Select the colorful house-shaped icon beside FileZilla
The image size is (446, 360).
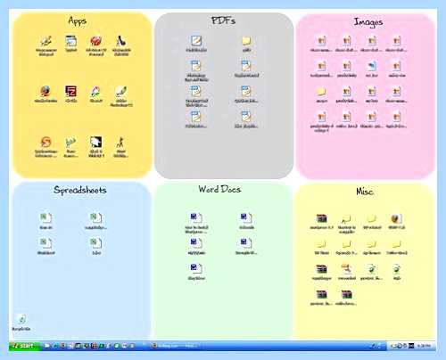click(x=95, y=91)
